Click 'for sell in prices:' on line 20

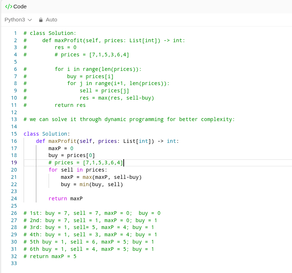[x=78, y=170]
